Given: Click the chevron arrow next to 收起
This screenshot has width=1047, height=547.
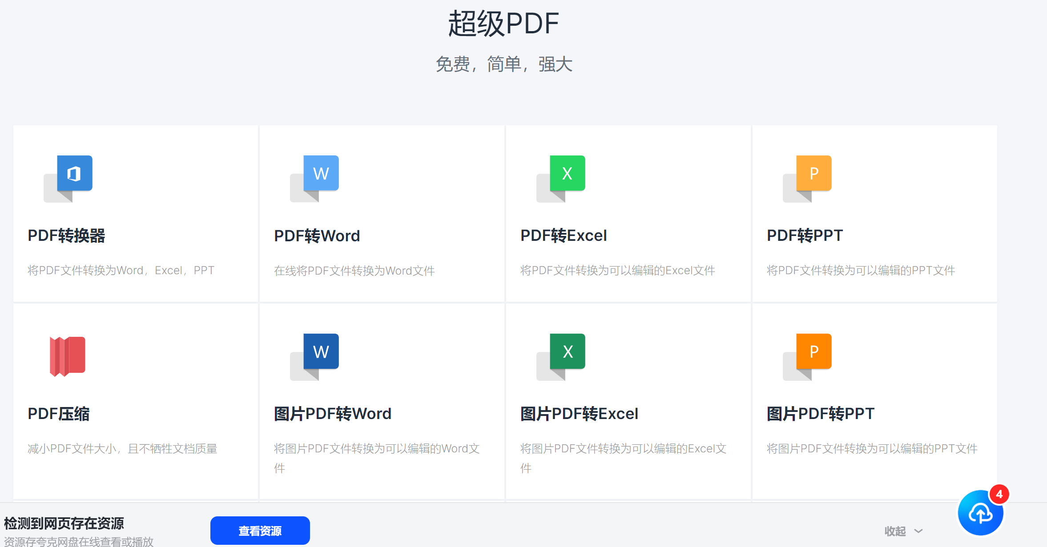Looking at the screenshot, I should coord(918,531).
